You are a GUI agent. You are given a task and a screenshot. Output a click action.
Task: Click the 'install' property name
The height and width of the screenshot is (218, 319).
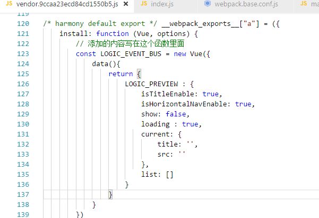[74, 34]
